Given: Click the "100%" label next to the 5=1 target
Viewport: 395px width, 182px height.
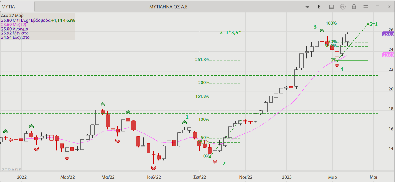Looking at the screenshot, I should 331,23.
